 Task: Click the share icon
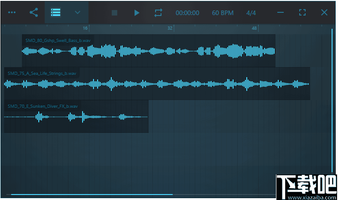pyautogui.click(x=34, y=12)
